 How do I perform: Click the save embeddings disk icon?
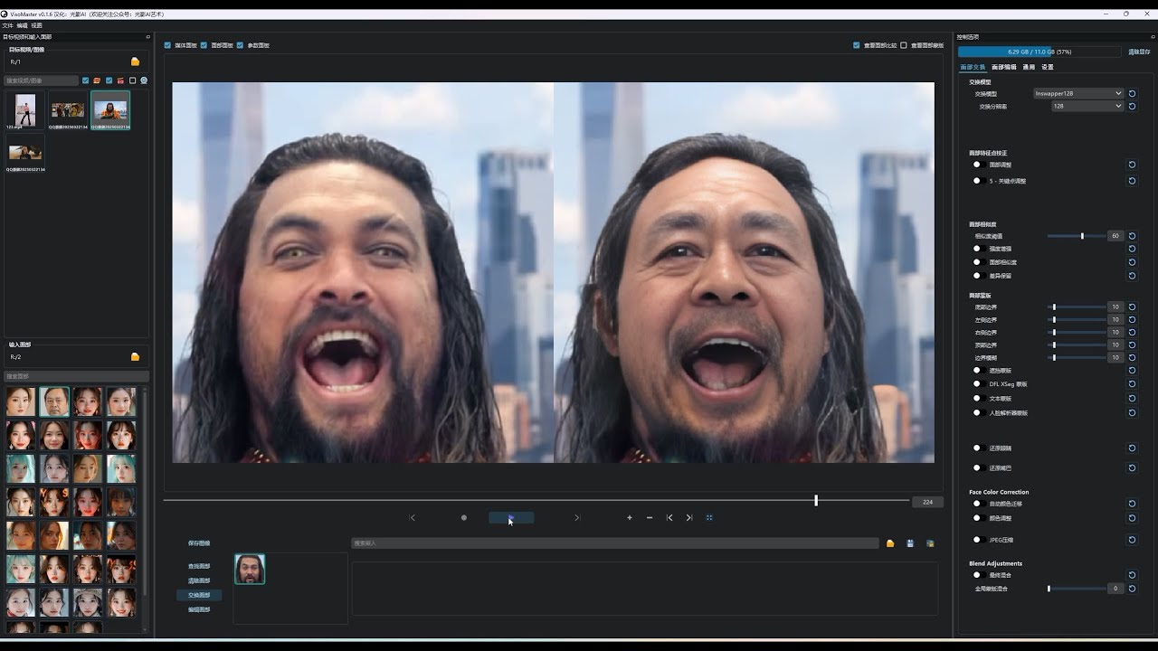pyautogui.click(x=910, y=543)
